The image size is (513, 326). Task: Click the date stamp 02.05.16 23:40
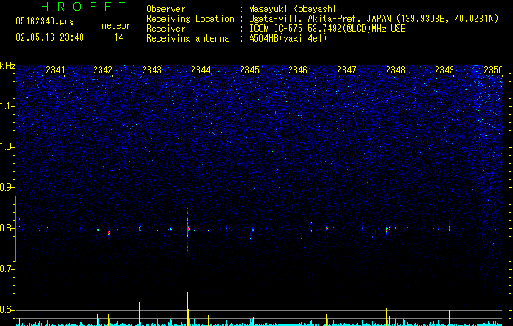[x=50, y=37]
